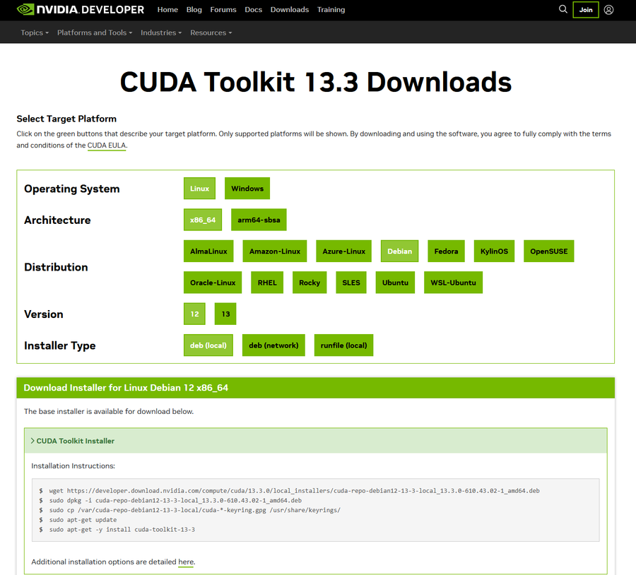Select Fedora distribution
Screen dimensions: 636x575
446,251
